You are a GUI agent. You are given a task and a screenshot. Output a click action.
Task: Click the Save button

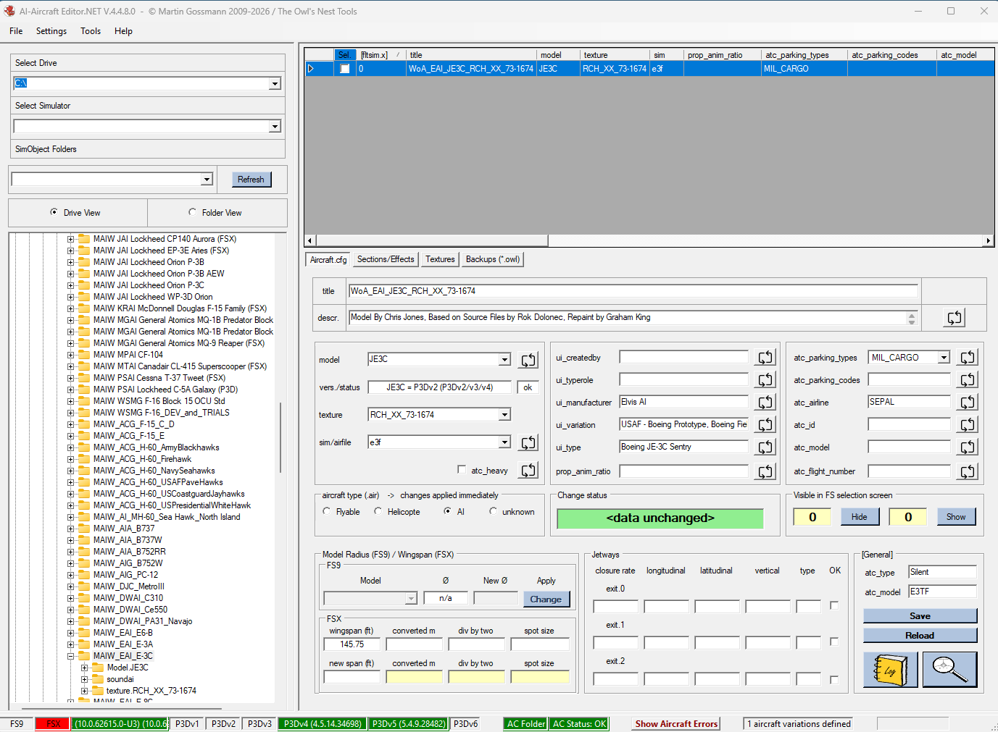click(920, 616)
